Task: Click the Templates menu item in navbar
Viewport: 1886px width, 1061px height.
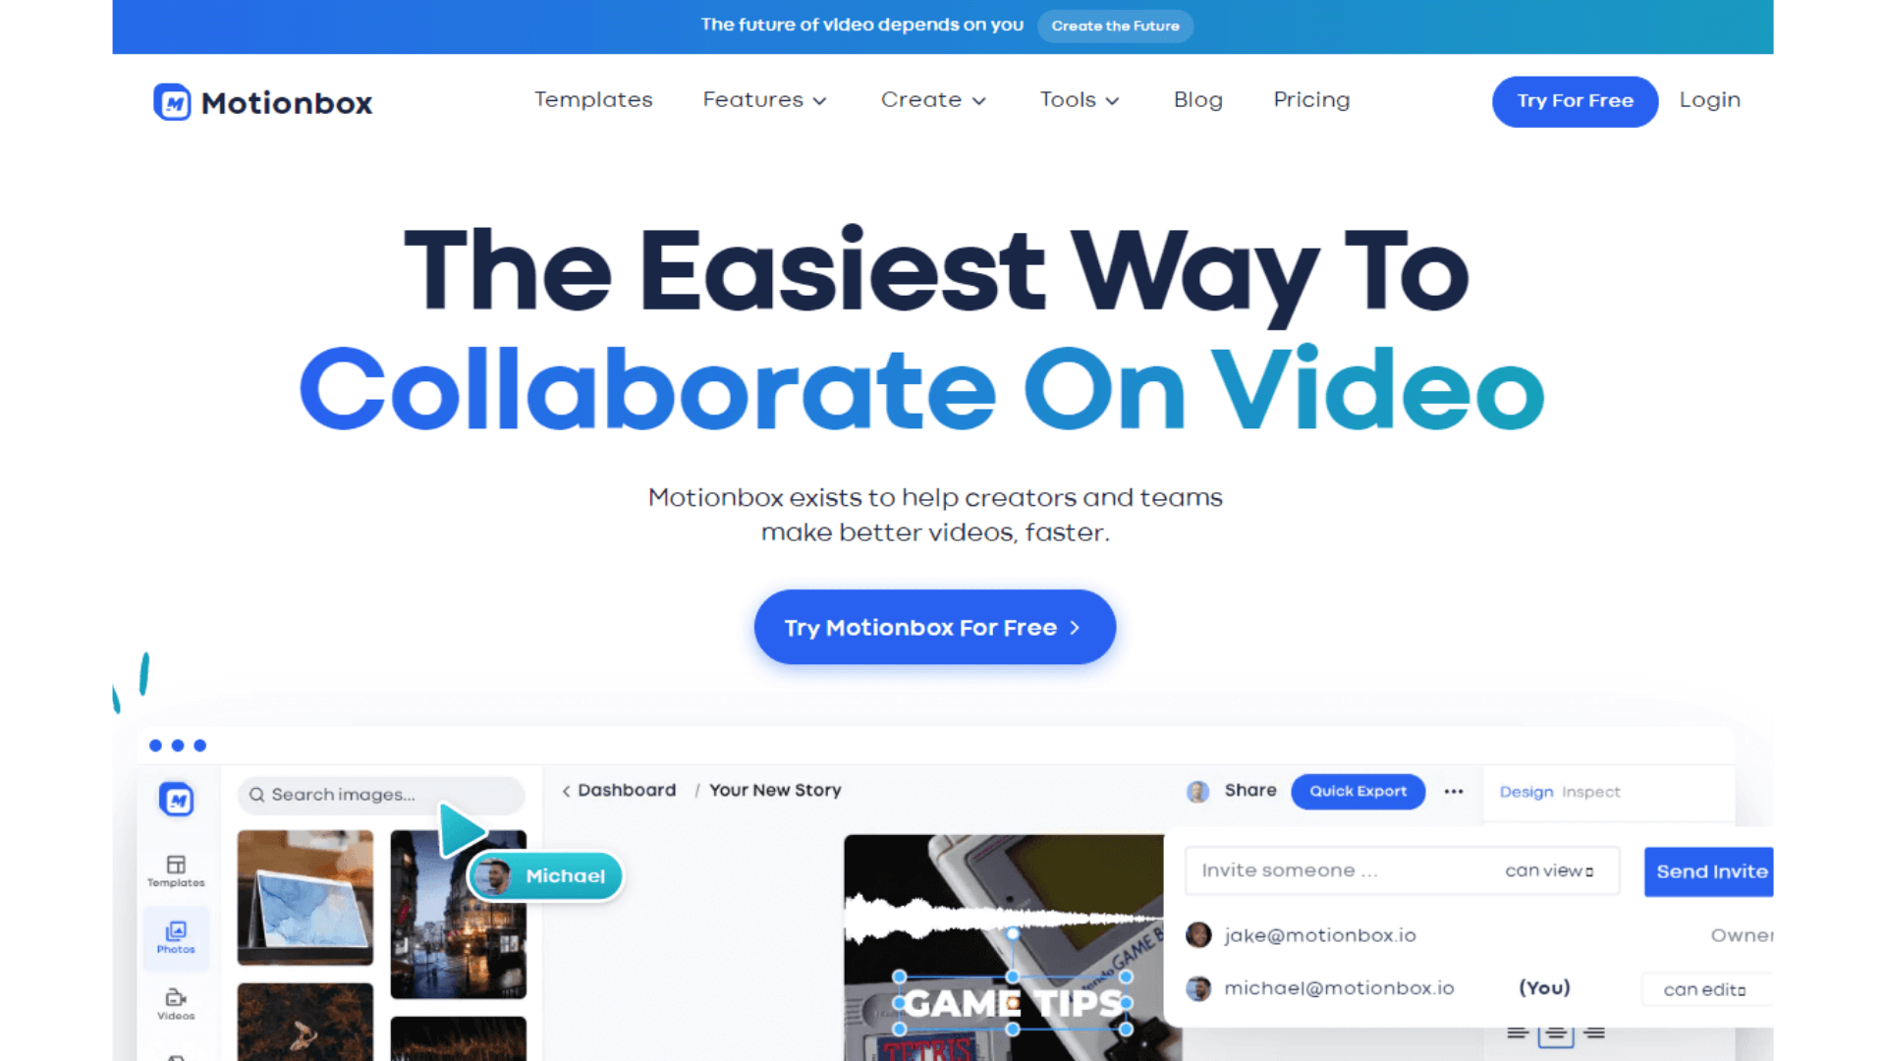Action: (x=593, y=100)
